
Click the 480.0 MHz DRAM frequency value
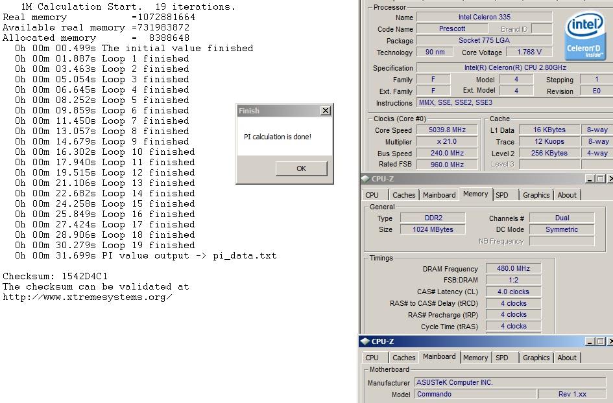pyautogui.click(x=513, y=268)
